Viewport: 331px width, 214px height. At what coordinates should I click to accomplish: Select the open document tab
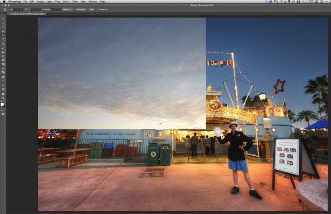click(x=28, y=14)
